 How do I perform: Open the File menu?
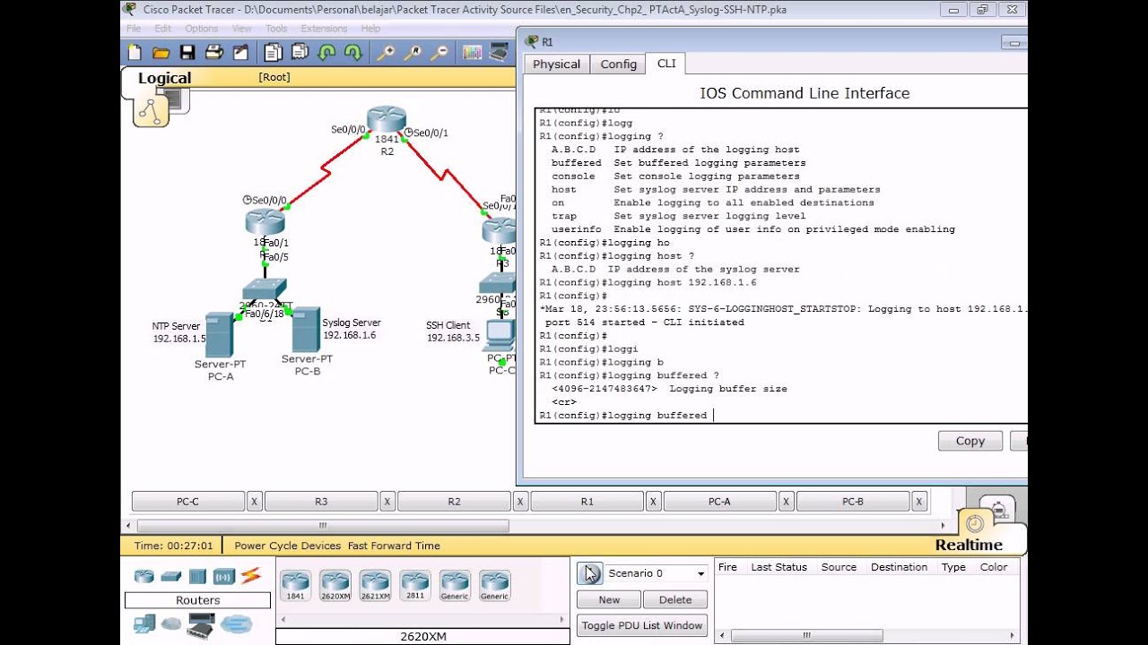[134, 29]
